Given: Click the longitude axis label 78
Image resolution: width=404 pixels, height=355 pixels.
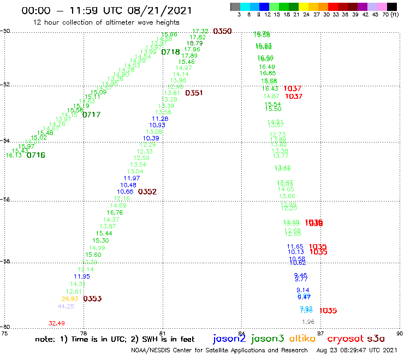Looking at the screenshot, I should [x=84, y=333].
